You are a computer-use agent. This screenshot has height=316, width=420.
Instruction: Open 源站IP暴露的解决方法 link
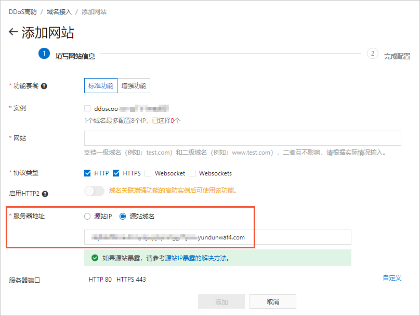tap(197, 258)
